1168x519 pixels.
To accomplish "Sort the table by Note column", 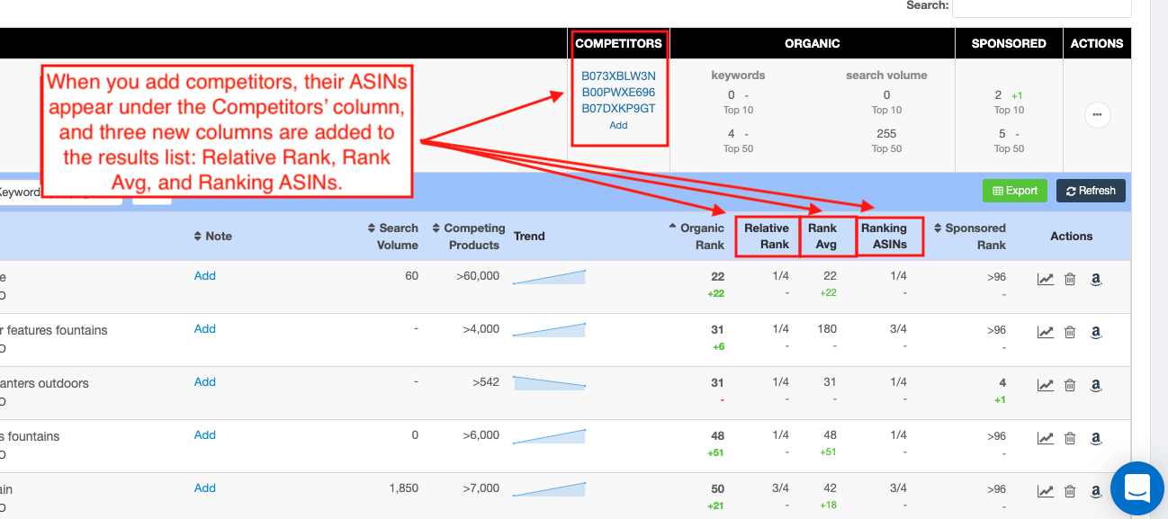I will (213, 237).
